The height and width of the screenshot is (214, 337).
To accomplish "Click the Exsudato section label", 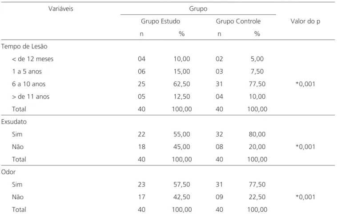I will tap(14, 122).
